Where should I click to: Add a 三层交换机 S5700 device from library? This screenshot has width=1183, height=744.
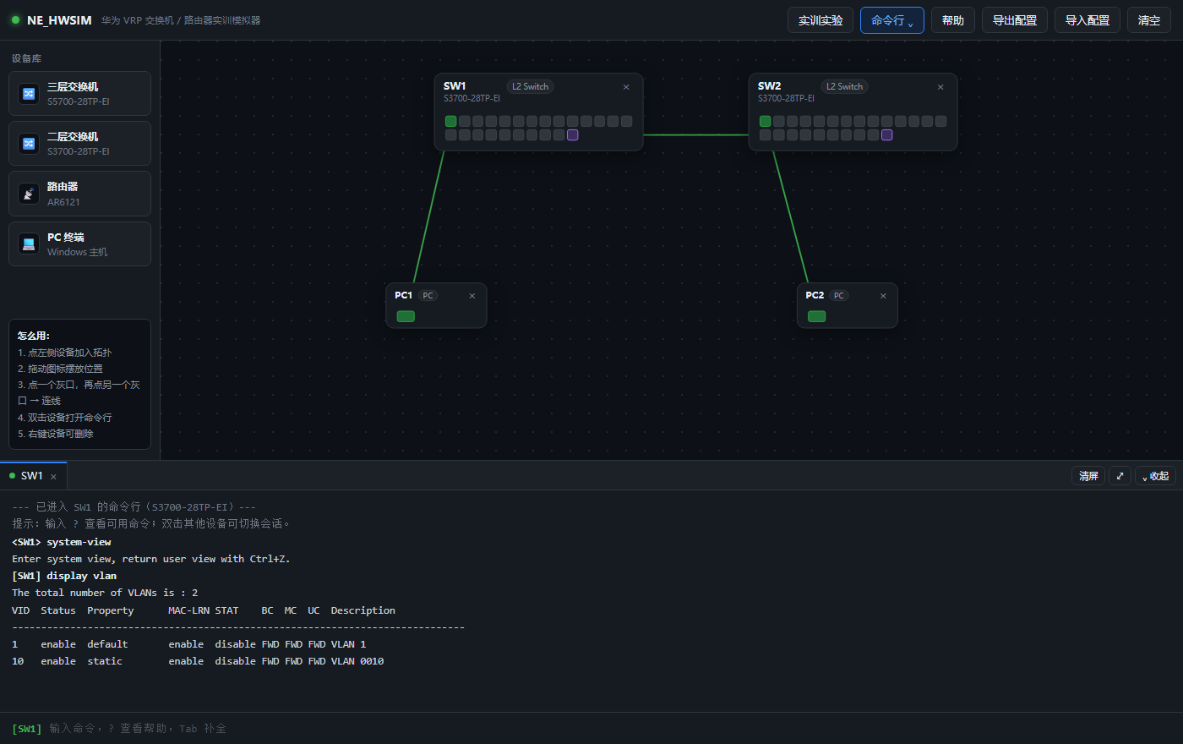coord(79,93)
